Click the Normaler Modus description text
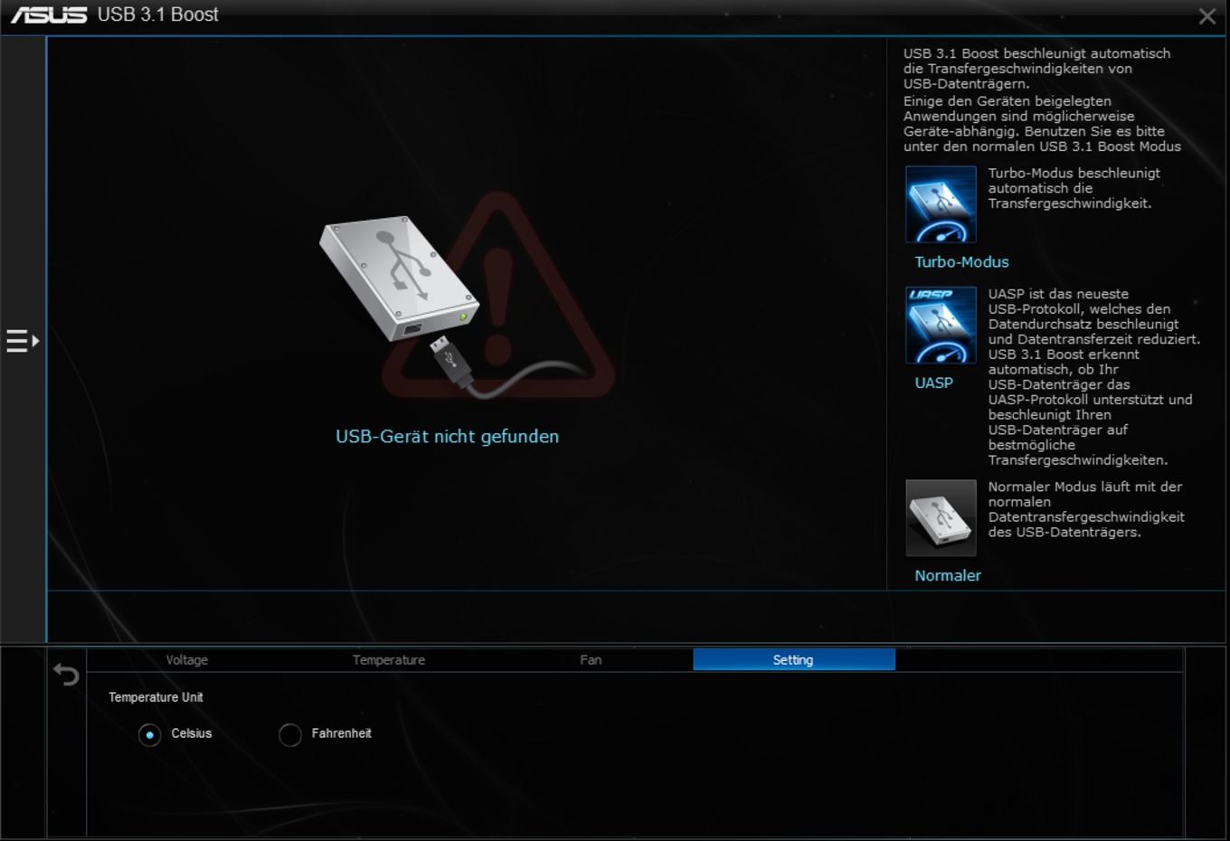Viewport: 1230px width, 841px height. pos(1085,509)
